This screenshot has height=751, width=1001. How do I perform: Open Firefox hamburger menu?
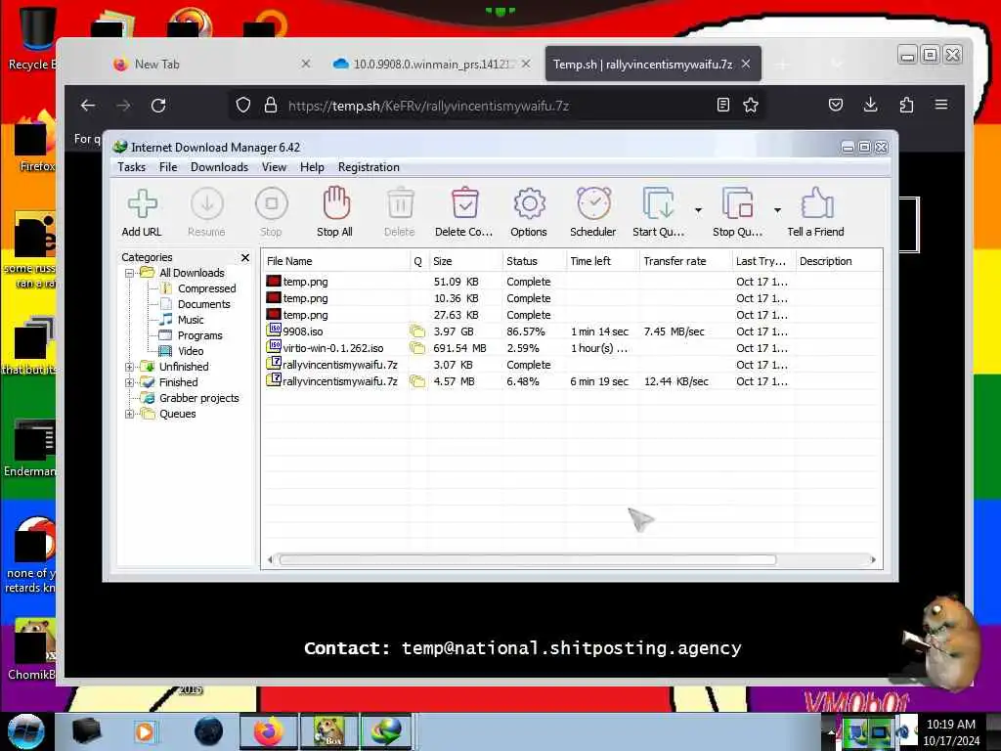tap(941, 105)
